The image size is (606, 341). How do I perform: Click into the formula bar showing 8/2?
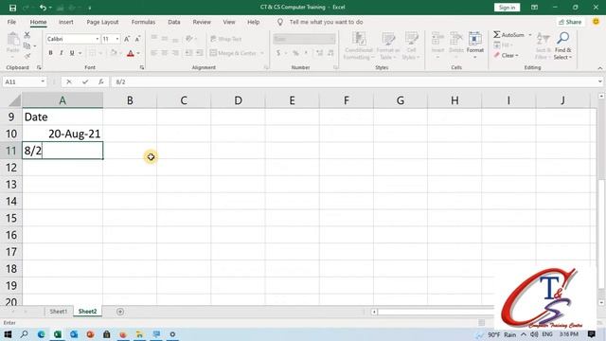click(353, 81)
